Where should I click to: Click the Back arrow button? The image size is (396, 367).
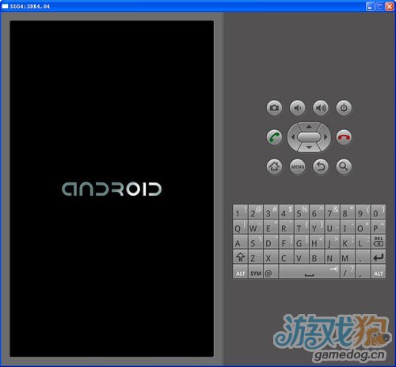tap(321, 166)
